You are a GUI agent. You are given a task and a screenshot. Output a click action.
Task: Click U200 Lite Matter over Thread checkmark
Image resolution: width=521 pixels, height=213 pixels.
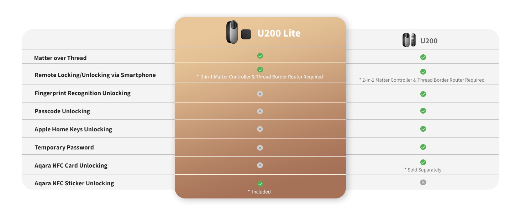click(260, 56)
